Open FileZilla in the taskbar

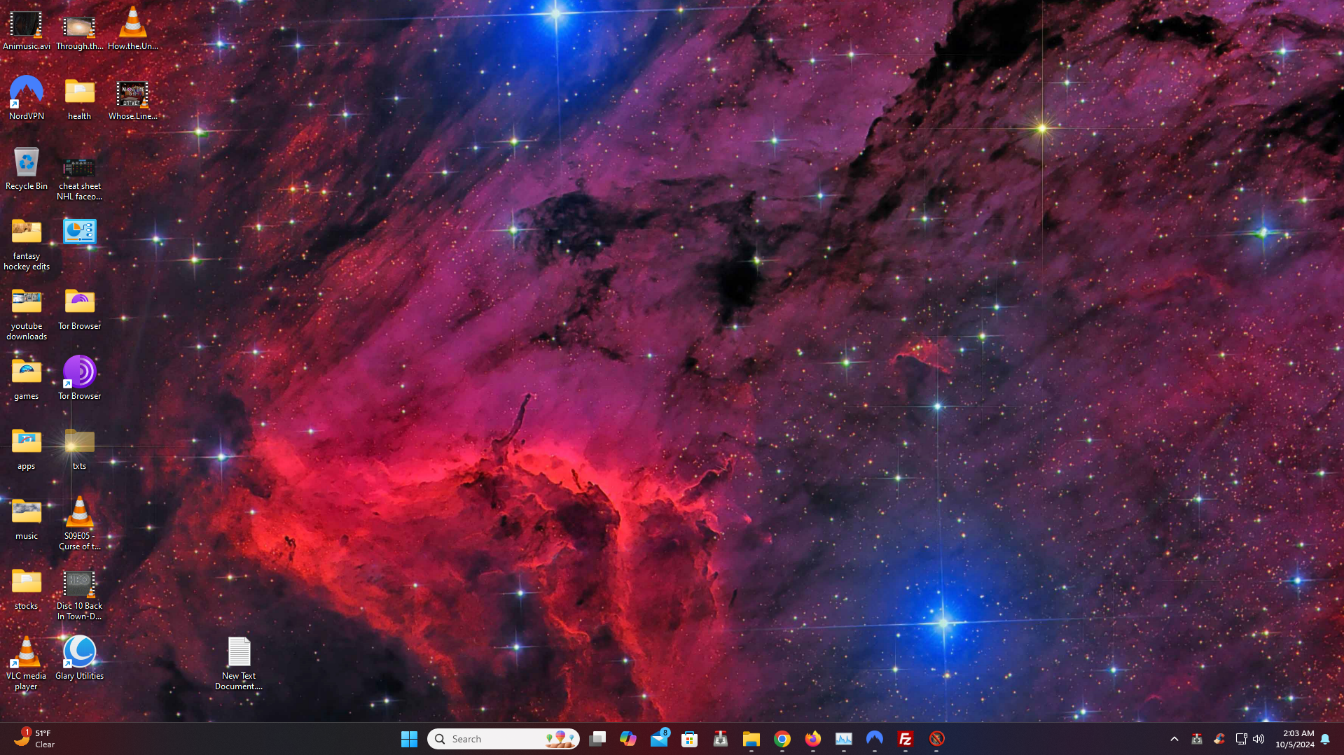tap(905, 739)
